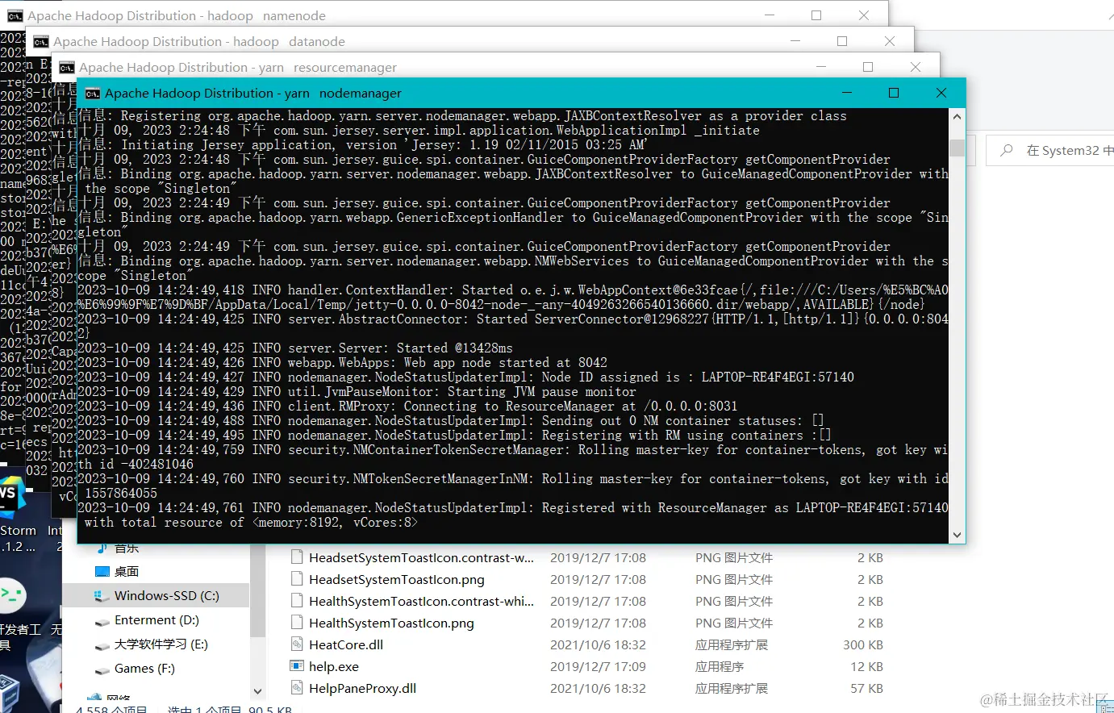Click 应用程序扩展 type of HelpPaneProxy.dll
The height and width of the screenshot is (713, 1114).
[732, 688]
